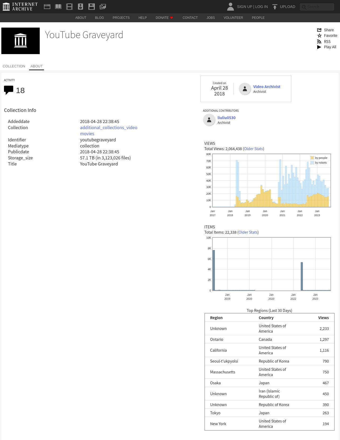This screenshot has width=340, height=440.
Task: Open the Video film icon
Action: (69, 7)
